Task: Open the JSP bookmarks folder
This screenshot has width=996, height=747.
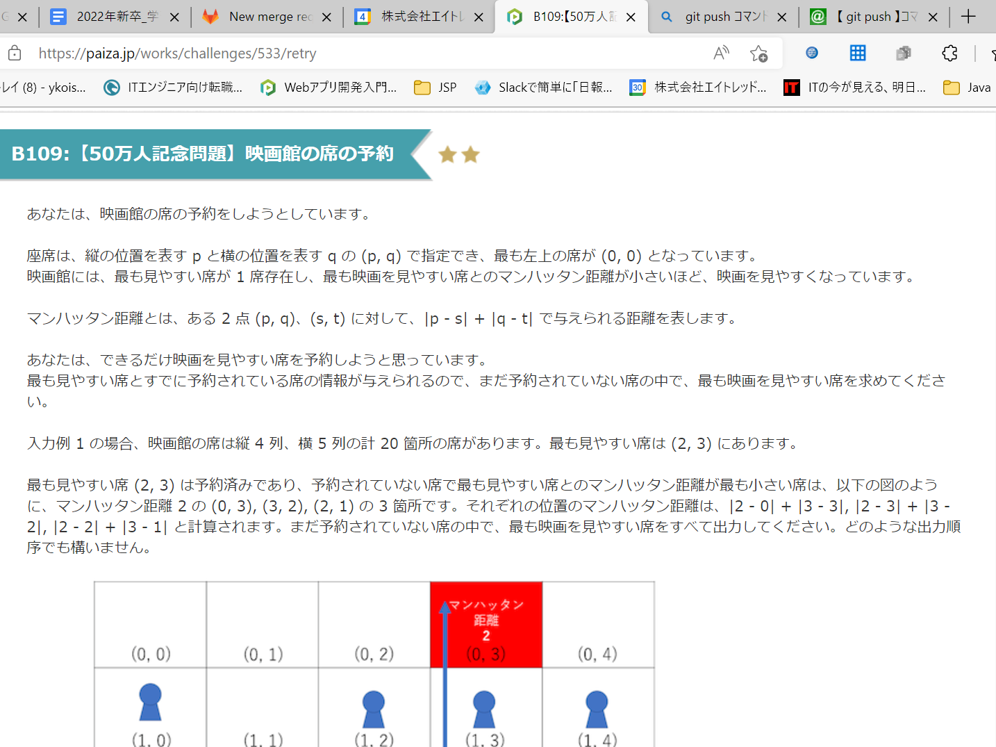Action: tap(435, 88)
